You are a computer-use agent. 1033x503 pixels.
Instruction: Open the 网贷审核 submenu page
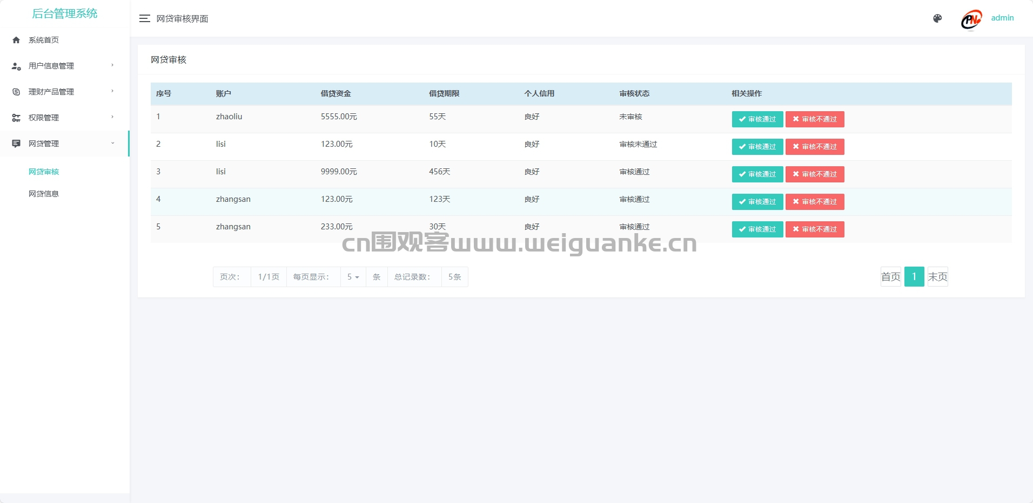coord(44,172)
